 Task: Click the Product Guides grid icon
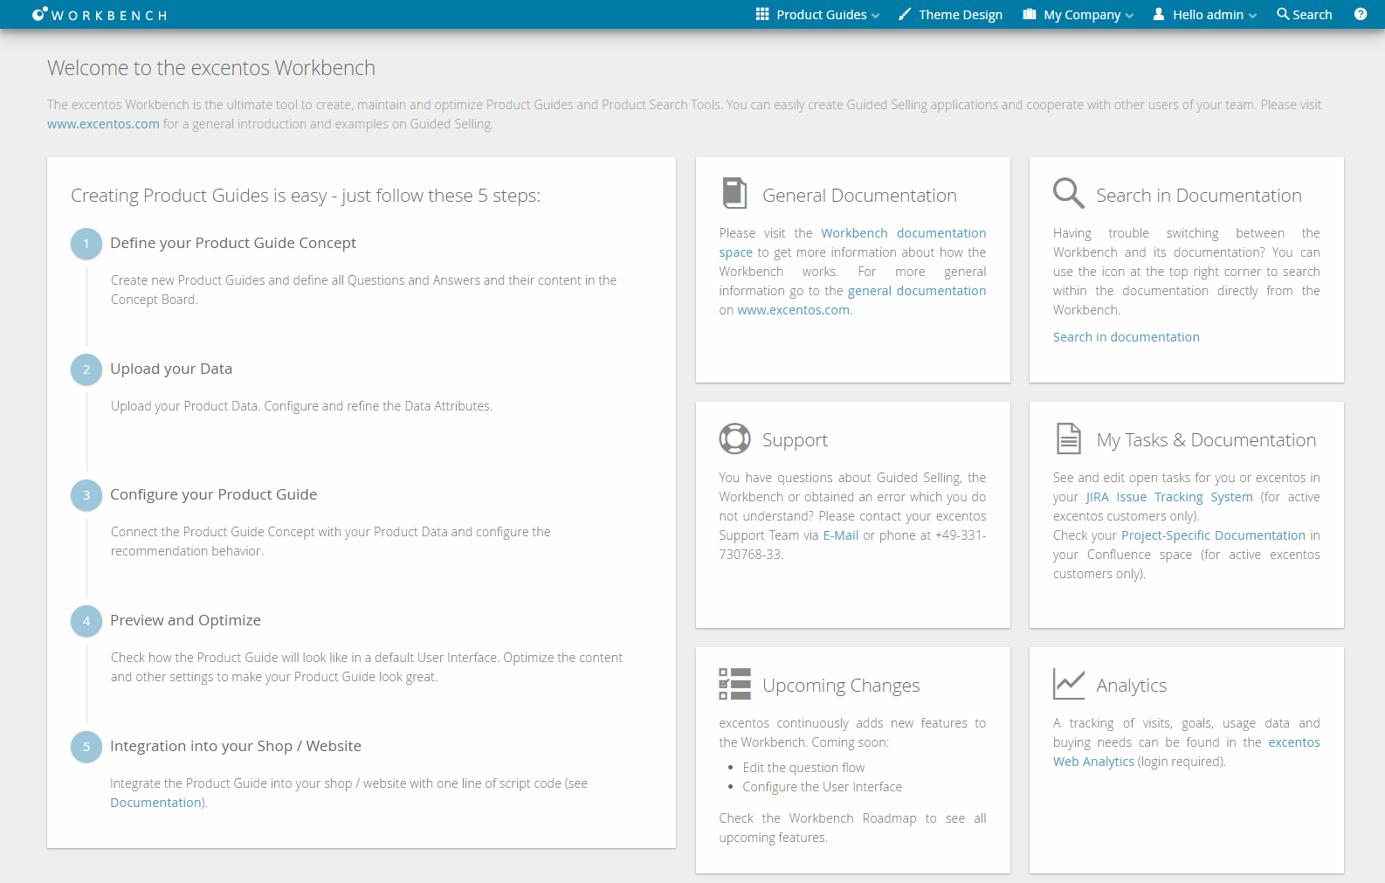tap(762, 14)
